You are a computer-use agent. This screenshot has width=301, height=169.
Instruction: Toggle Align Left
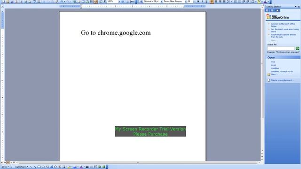(x=212, y=1)
